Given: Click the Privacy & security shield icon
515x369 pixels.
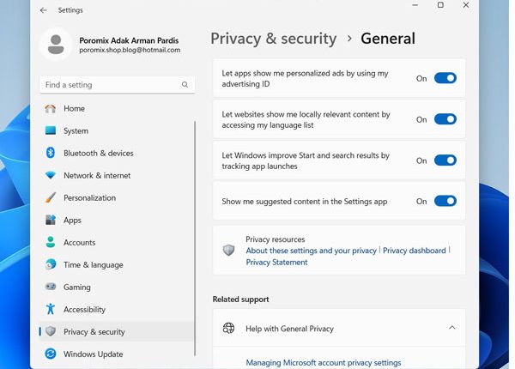Looking at the screenshot, I should tap(51, 331).
